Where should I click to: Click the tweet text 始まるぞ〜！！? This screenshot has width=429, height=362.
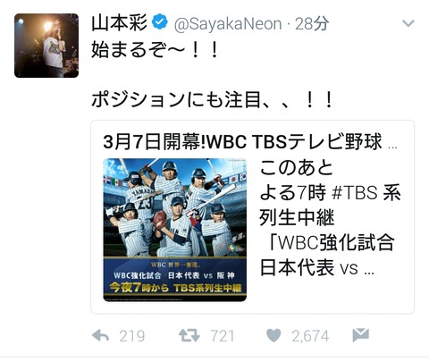(155, 49)
